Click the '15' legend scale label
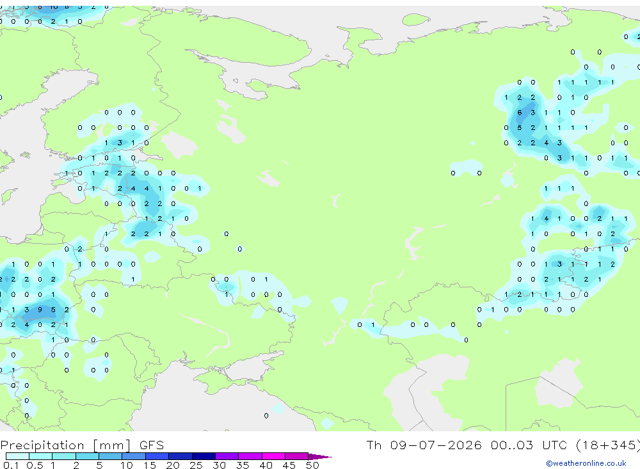 (x=150, y=465)
